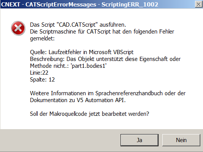203x152 pixels.
Task: Click the 'Dokumentation zu V5 Automation API' line
Action: click(78, 100)
